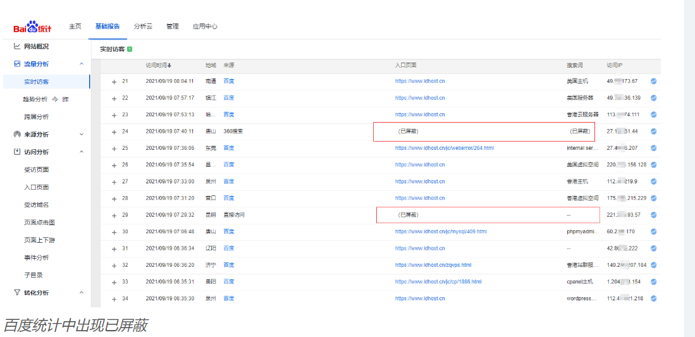Click the blue trend icon for row 21

tap(653, 82)
